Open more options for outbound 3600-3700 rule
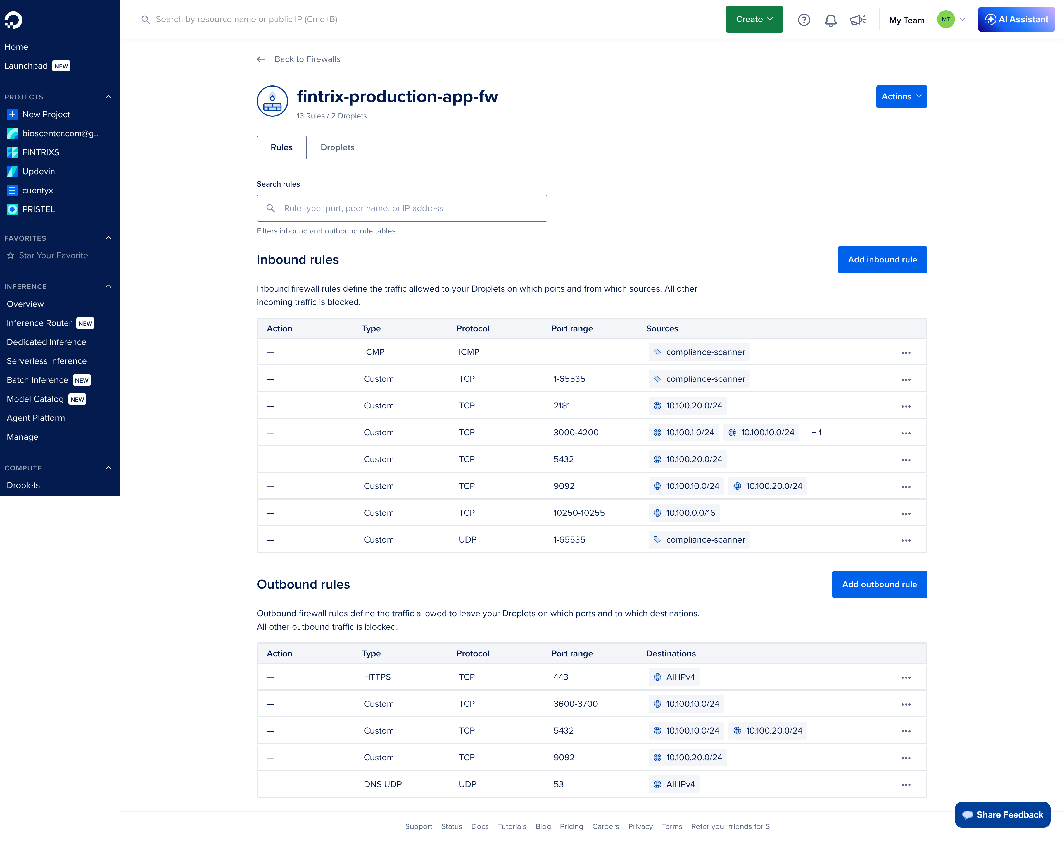 point(906,704)
